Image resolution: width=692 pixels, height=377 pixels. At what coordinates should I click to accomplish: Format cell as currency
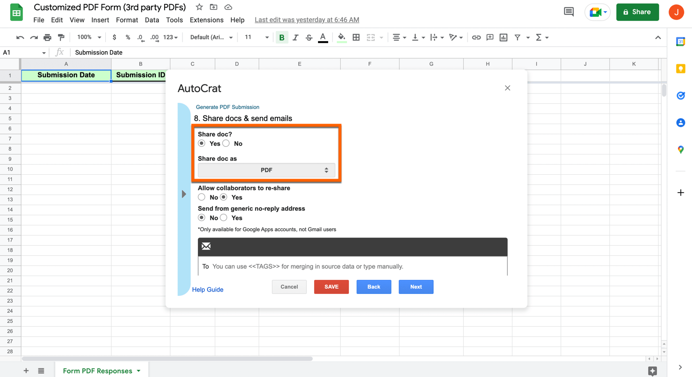tap(114, 37)
